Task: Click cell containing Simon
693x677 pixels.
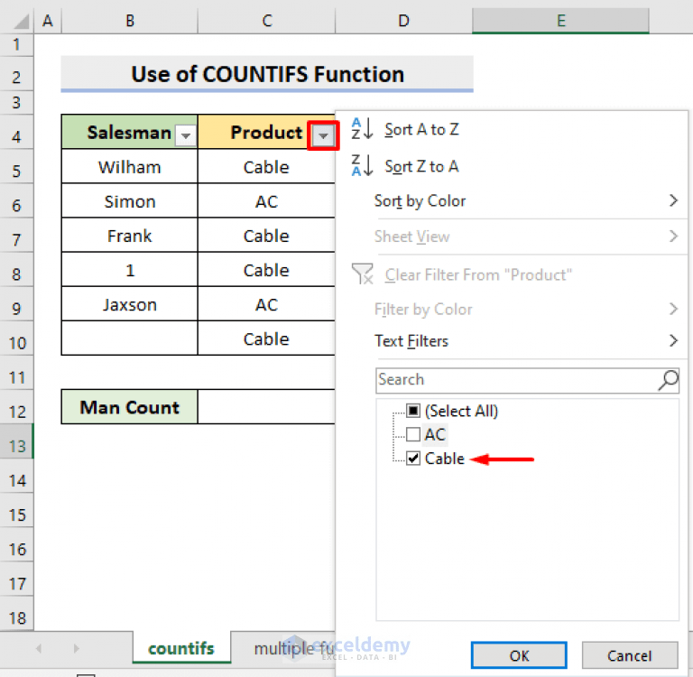Action: point(130,201)
